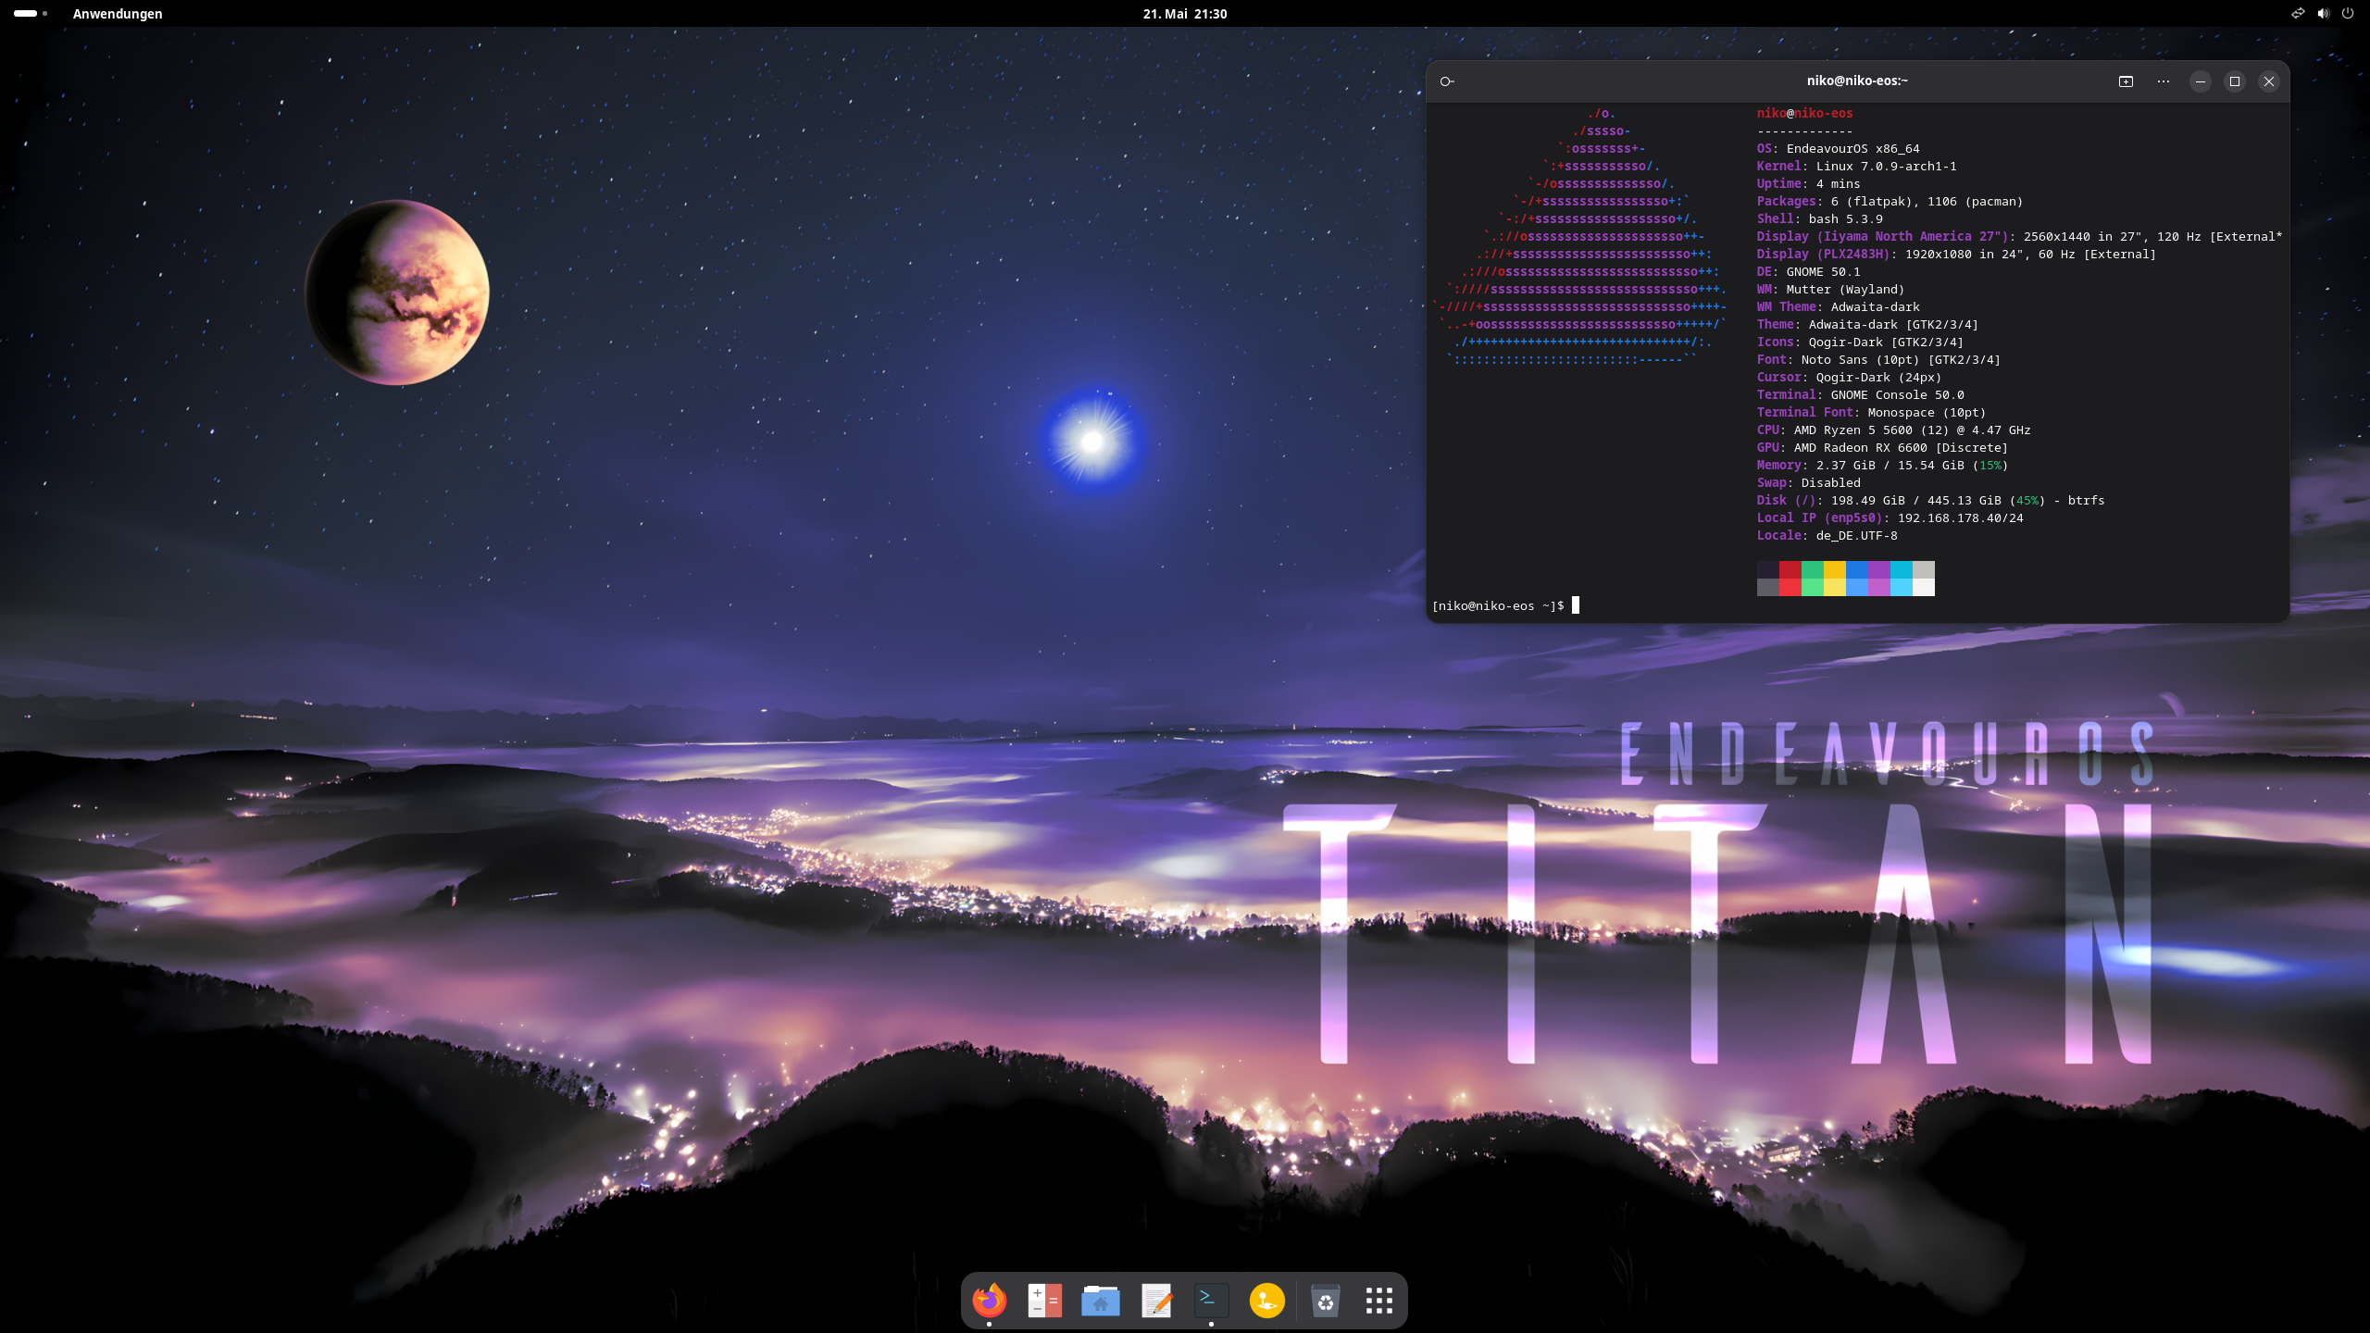Close the Console terminal window

coord(2269,81)
